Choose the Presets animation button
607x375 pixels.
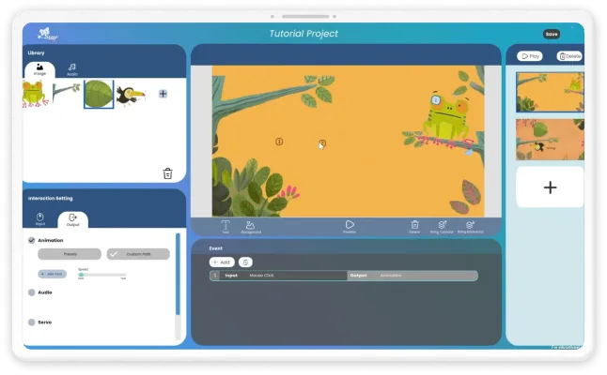70,254
